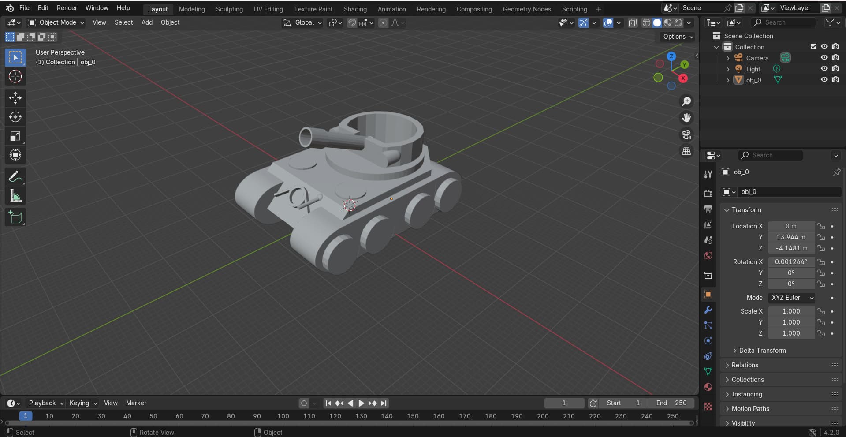The height and width of the screenshot is (437, 846).
Task: Pick the Add Cube tool
Action: pyautogui.click(x=15, y=217)
